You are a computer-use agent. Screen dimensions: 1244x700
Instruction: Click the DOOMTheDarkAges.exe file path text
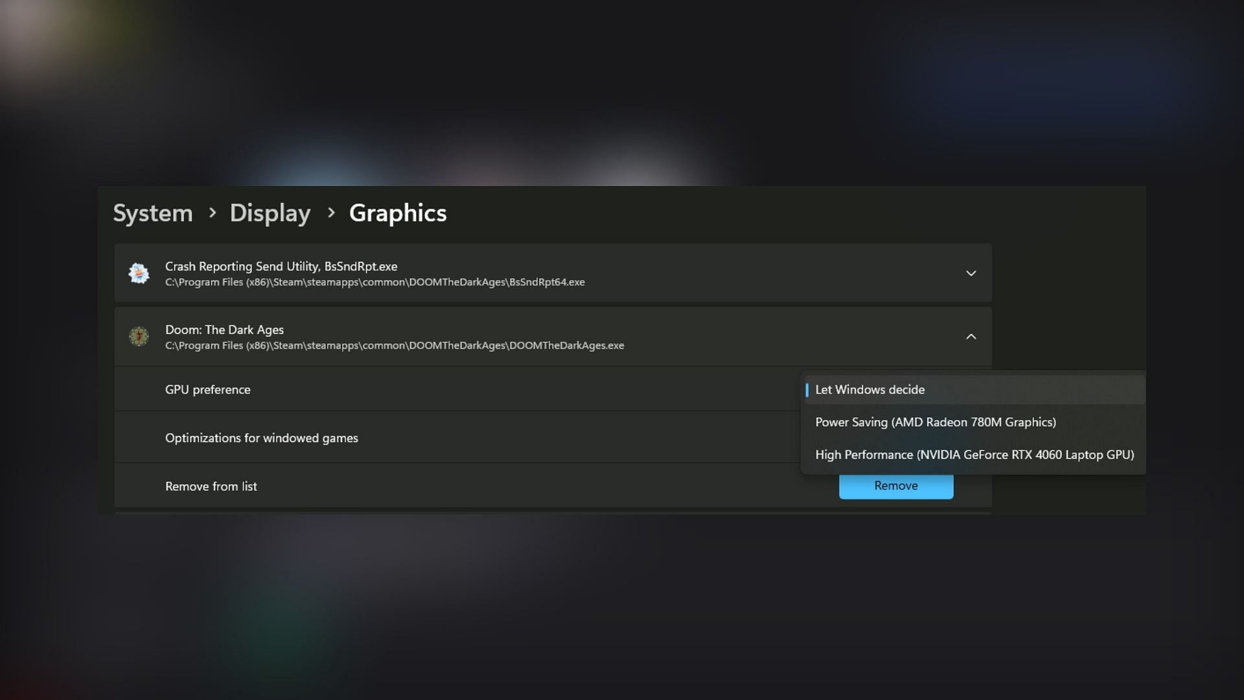click(395, 345)
